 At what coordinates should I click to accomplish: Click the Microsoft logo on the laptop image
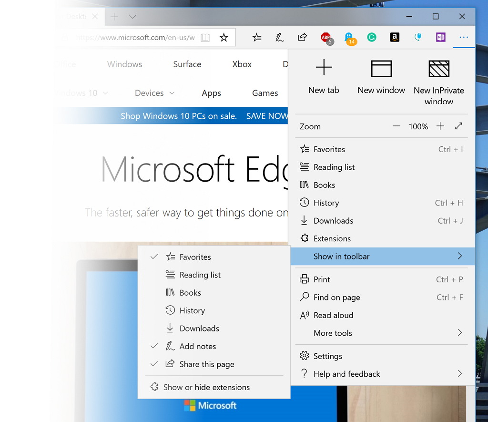pos(210,405)
